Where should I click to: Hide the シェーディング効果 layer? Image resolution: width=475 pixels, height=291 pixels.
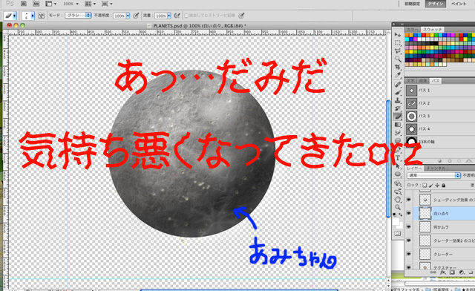pyautogui.click(x=408, y=200)
